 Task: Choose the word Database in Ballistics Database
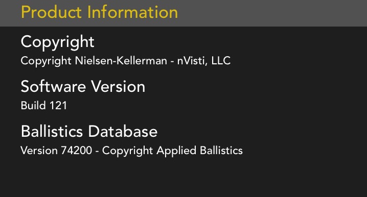(x=123, y=131)
